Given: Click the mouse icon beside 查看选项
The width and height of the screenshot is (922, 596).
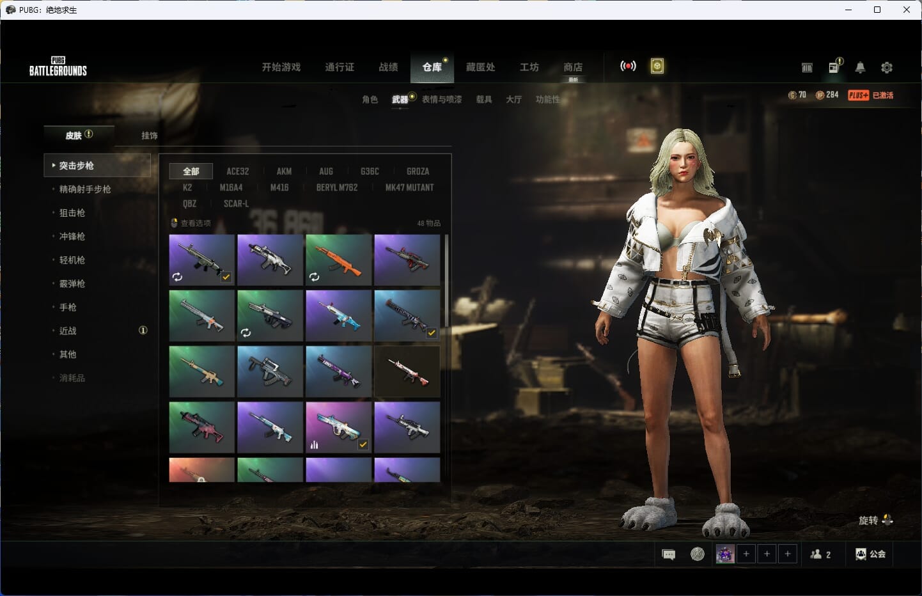Looking at the screenshot, I should tap(174, 223).
